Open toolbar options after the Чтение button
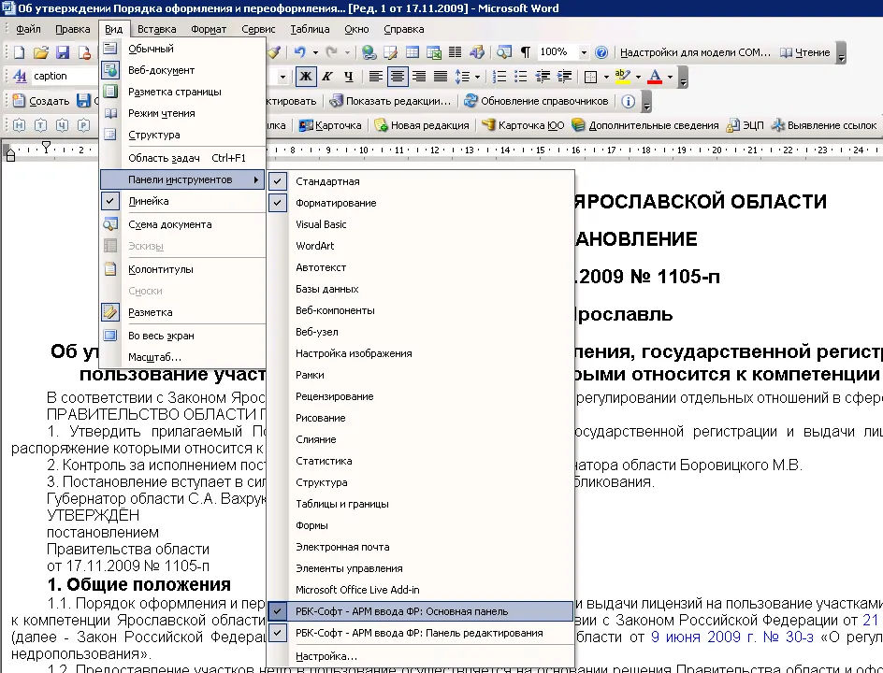This screenshot has height=673, width=883. coord(841,53)
